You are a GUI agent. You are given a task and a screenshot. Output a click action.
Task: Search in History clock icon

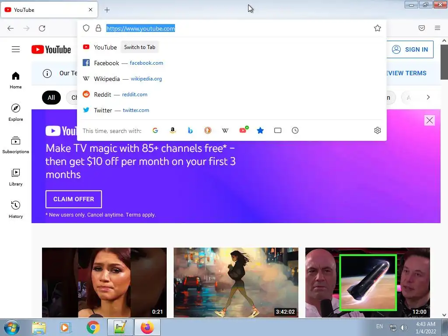point(295,130)
